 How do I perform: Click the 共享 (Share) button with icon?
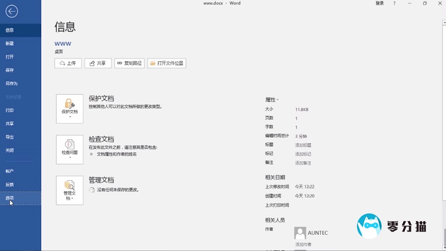(x=98, y=64)
